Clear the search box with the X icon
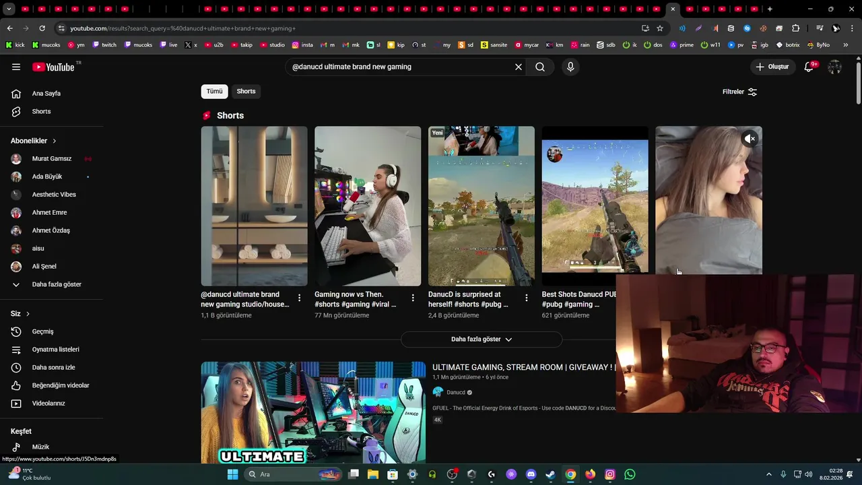The width and height of the screenshot is (862, 485). tap(519, 67)
